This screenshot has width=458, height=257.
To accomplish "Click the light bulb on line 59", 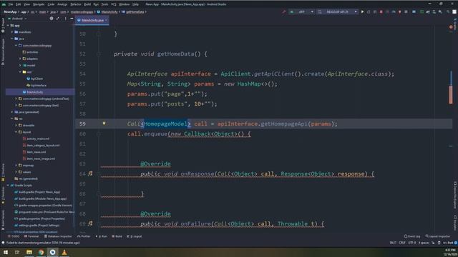I will [104, 124].
